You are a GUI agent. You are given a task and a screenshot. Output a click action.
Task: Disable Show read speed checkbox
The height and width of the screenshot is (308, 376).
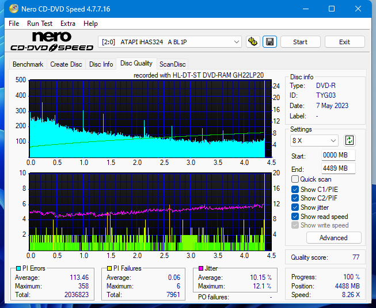pos(295,217)
